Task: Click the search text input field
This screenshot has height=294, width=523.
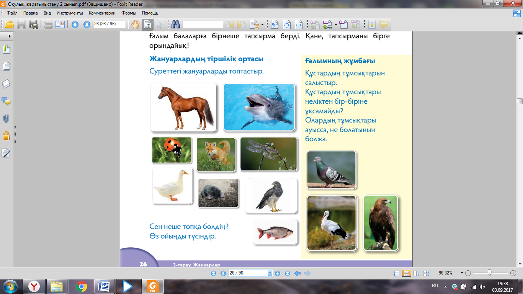Action: (203, 24)
